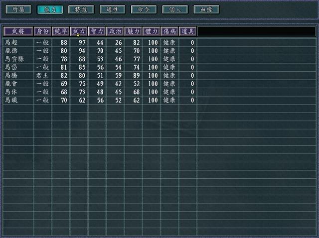
Task: Click 馬超's 體力 value 100
Action: 153,42
